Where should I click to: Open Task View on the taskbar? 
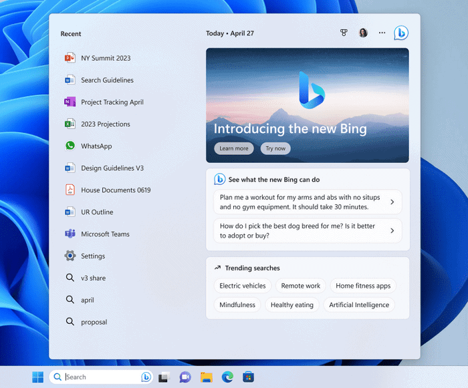click(x=164, y=377)
